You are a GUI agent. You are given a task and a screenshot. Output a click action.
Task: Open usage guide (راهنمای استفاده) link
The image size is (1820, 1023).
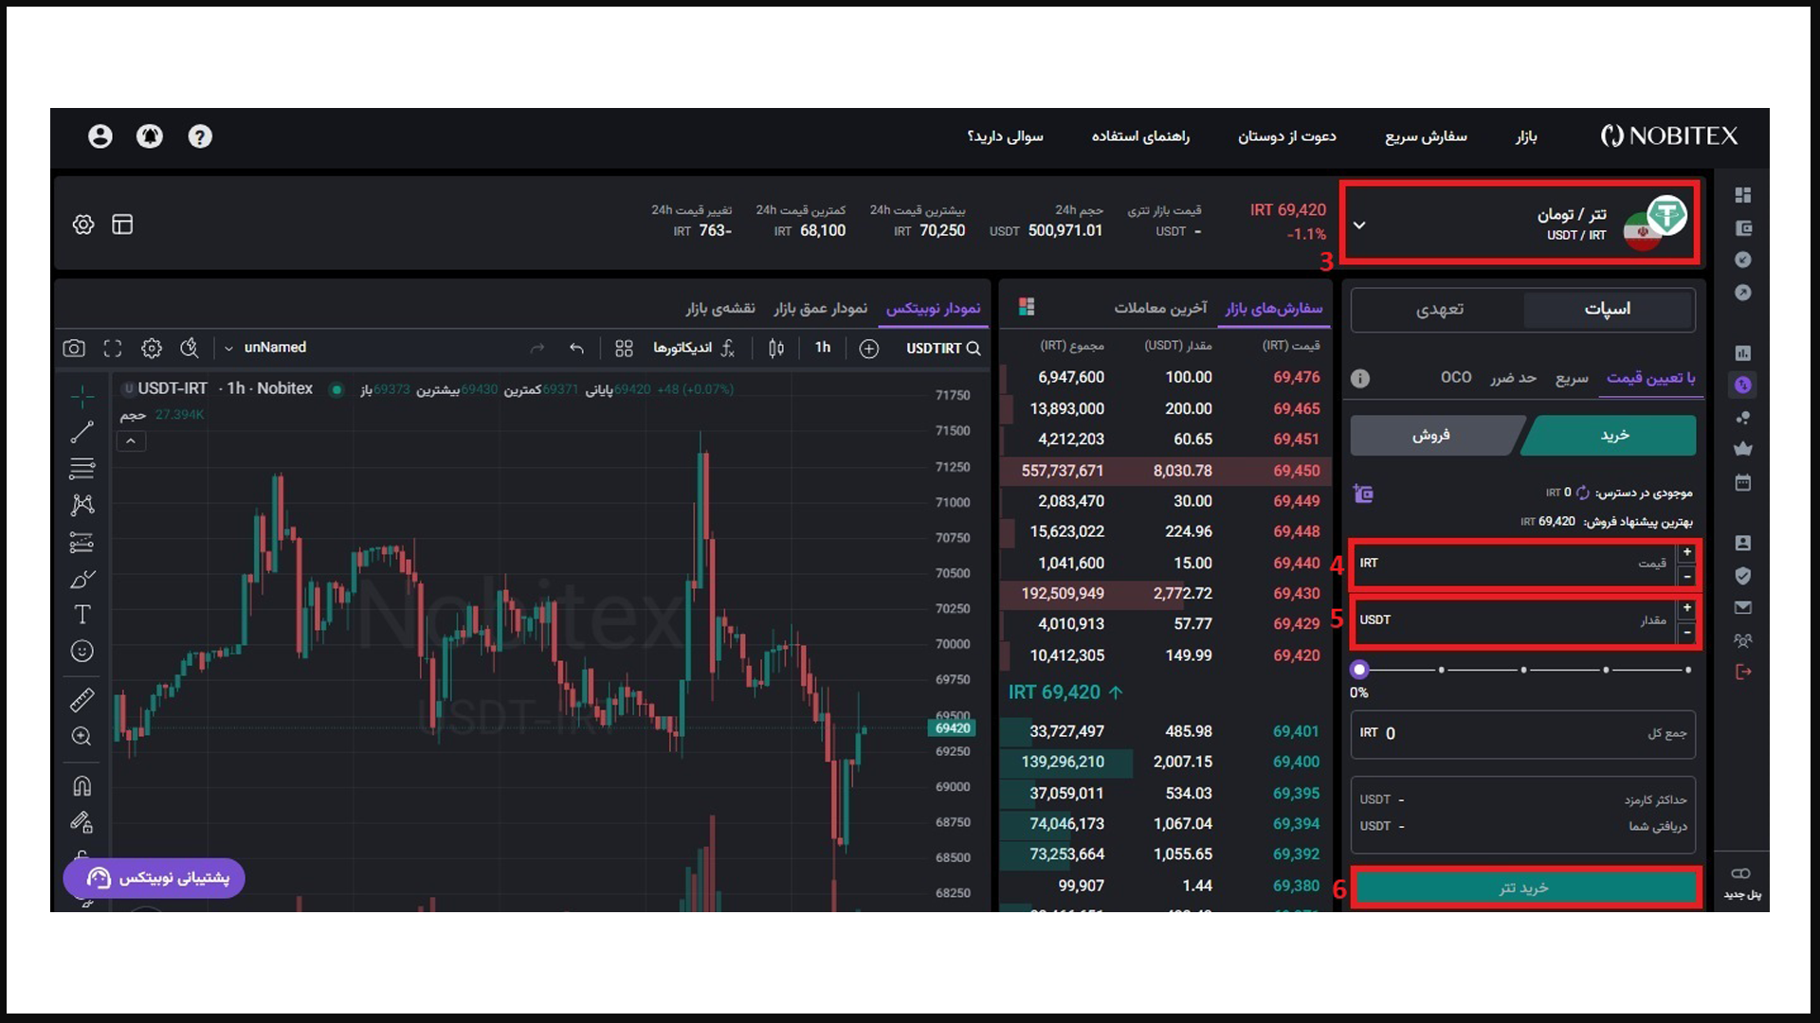pos(1140,136)
